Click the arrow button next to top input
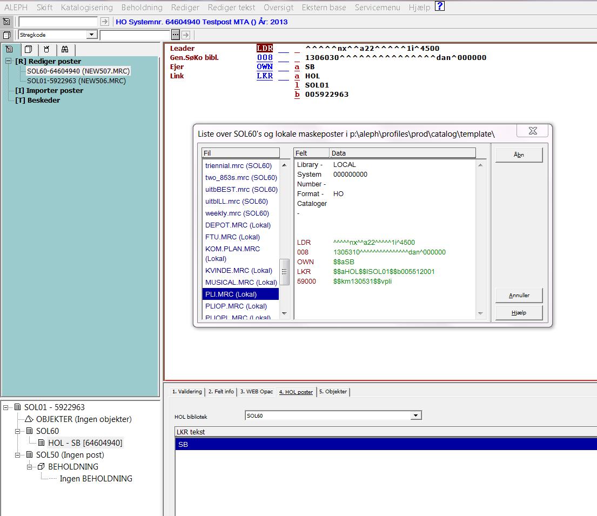The width and height of the screenshot is (597, 516). point(105,22)
